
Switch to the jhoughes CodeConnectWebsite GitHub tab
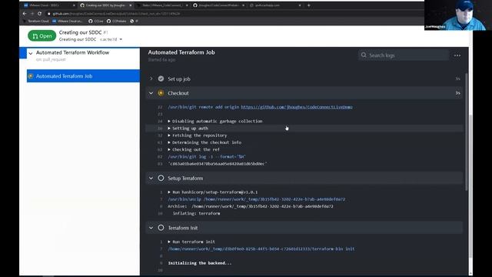(218, 5)
